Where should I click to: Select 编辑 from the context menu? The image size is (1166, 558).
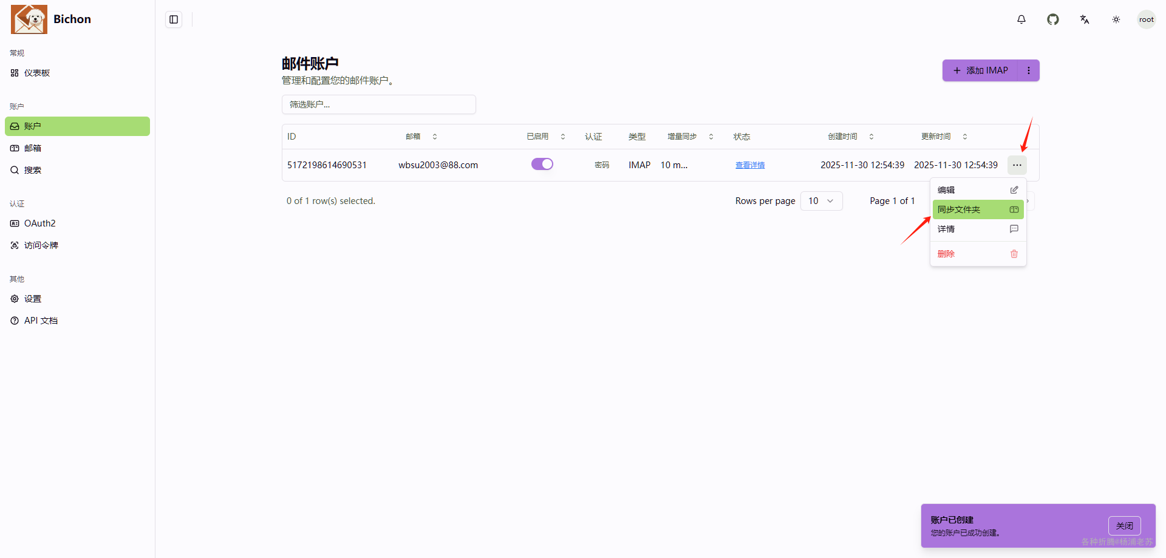[978, 190]
